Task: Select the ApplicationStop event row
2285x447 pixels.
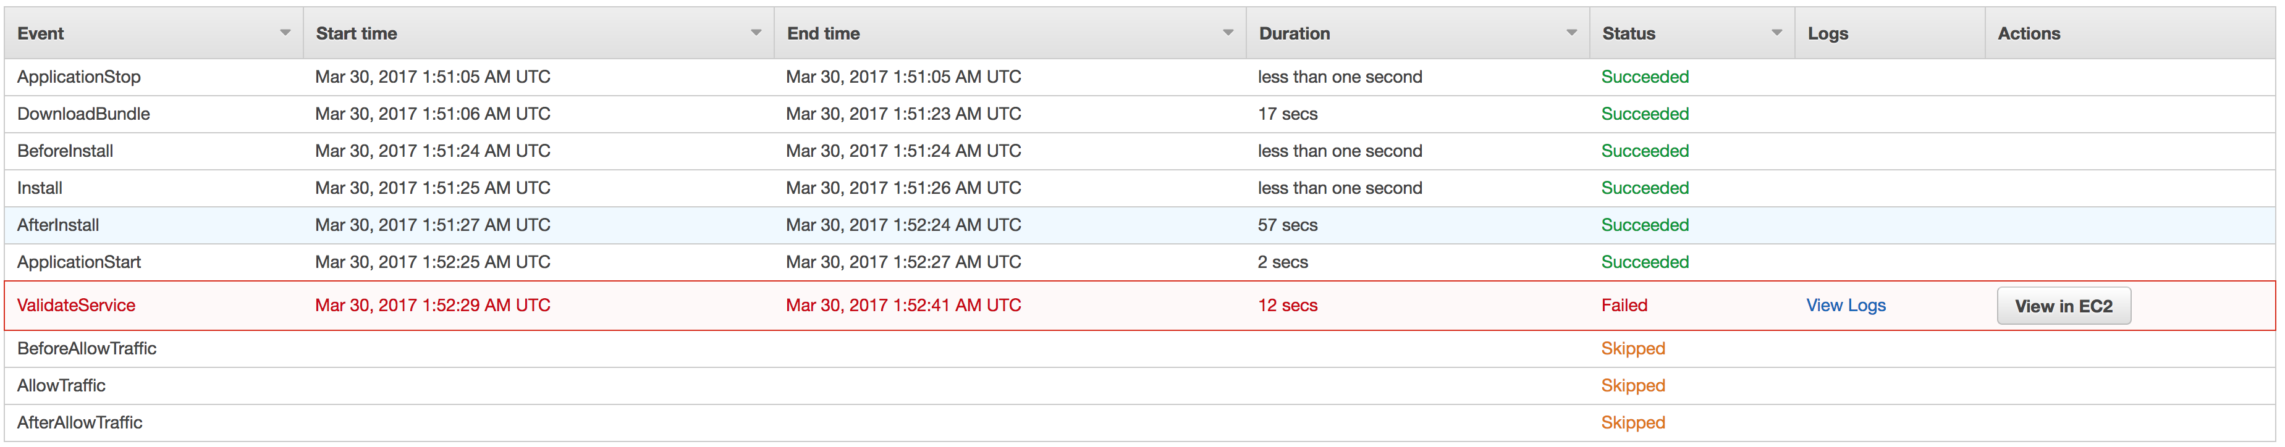Action: (1140, 77)
